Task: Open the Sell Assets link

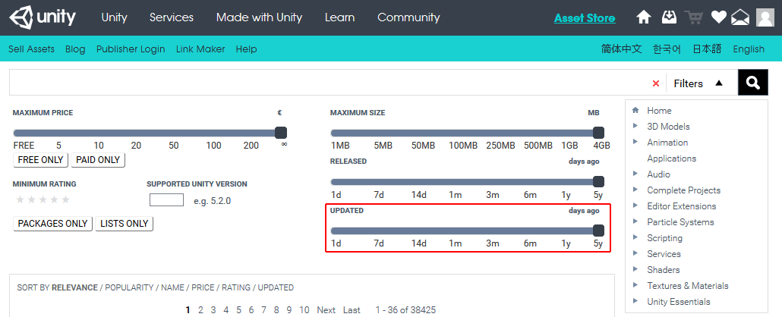Action: click(x=31, y=49)
